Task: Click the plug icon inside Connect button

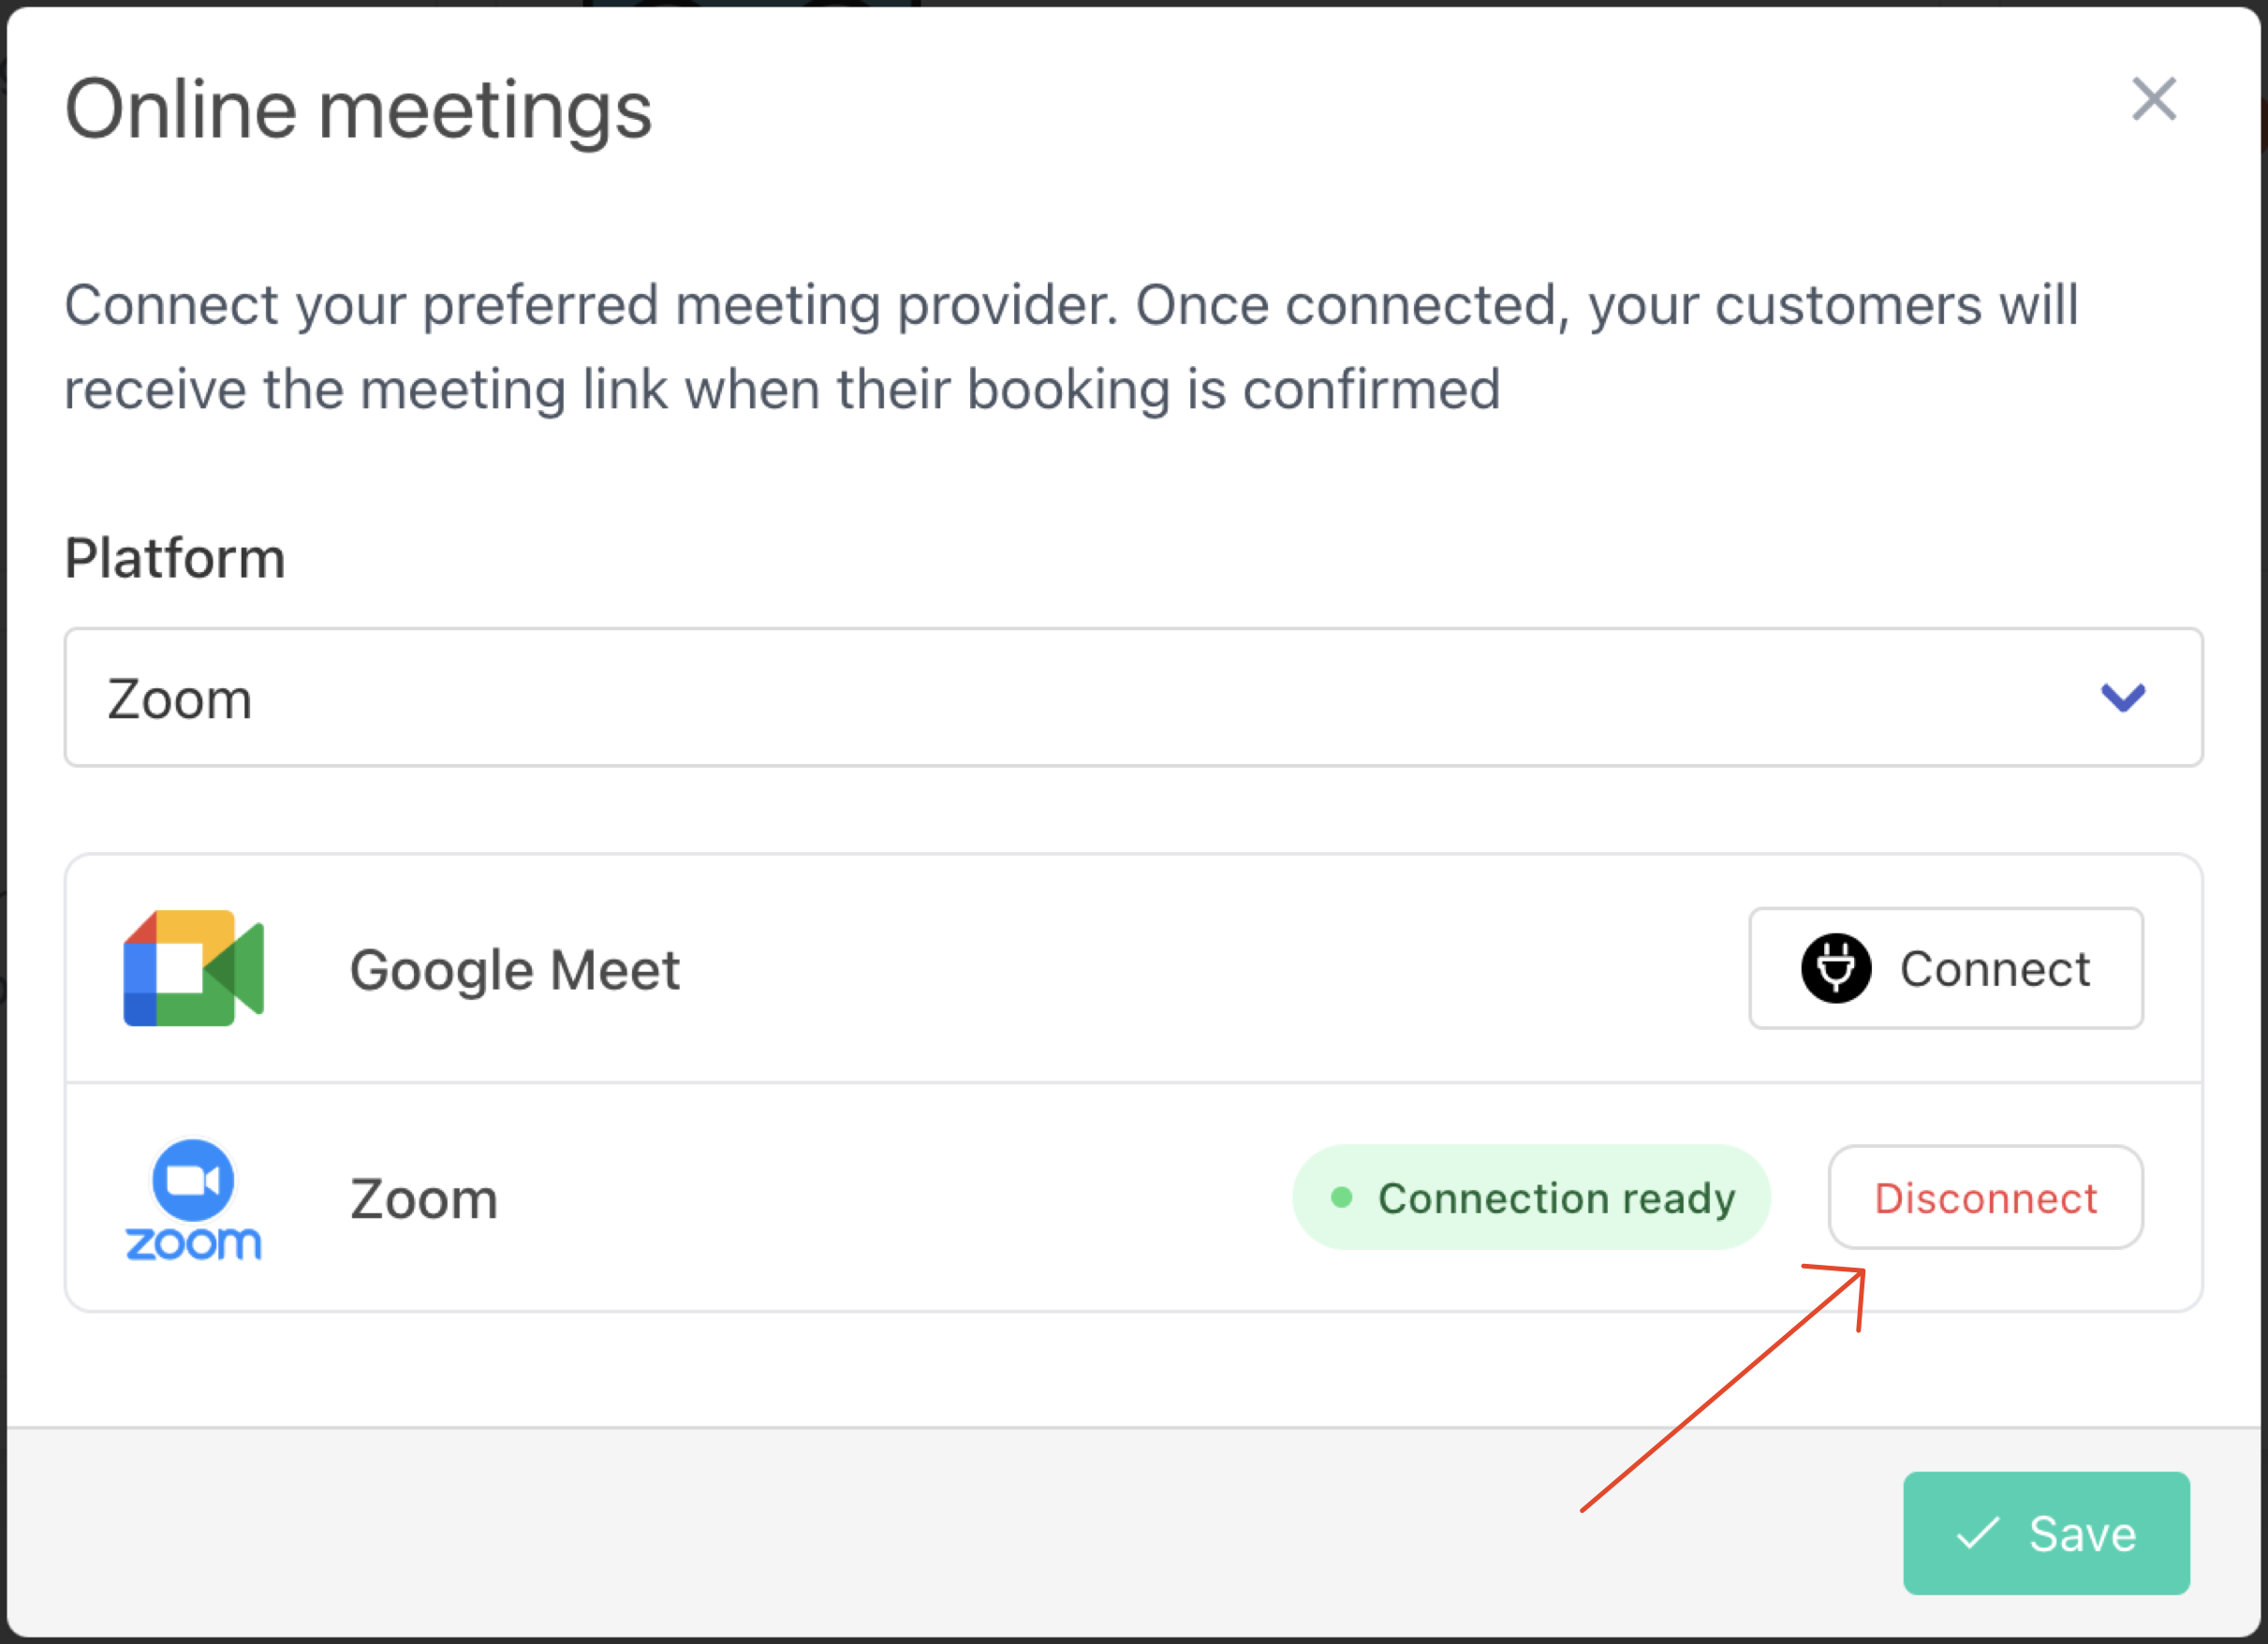Action: (1836, 967)
